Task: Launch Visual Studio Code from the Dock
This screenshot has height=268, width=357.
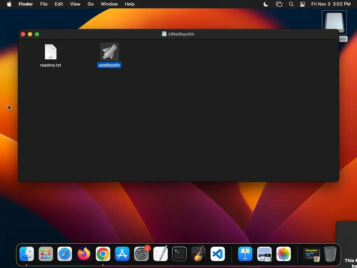Action: coord(218,254)
